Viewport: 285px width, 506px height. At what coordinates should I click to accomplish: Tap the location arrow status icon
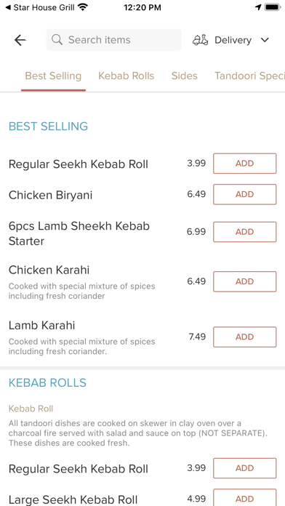pos(258,7)
